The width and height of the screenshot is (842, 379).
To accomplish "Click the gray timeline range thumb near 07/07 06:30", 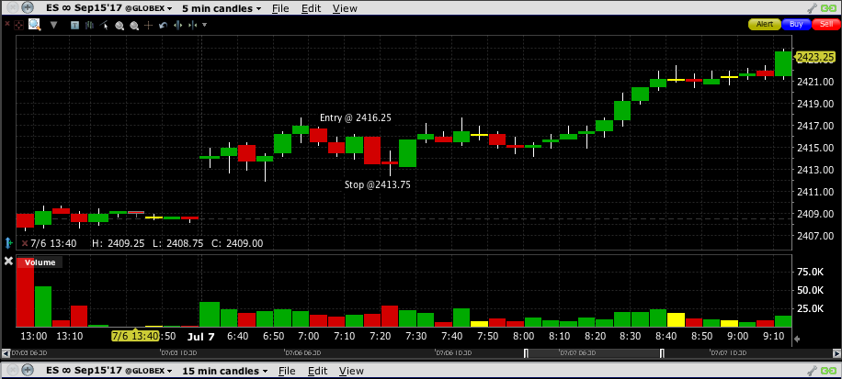I will 594,353.
